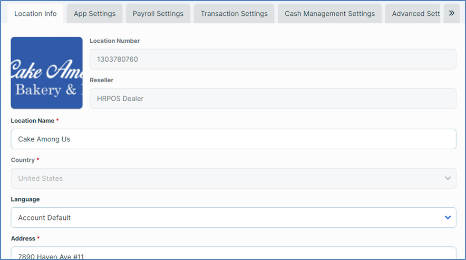Select the Transaction Settings tab

[x=234, y=14]
